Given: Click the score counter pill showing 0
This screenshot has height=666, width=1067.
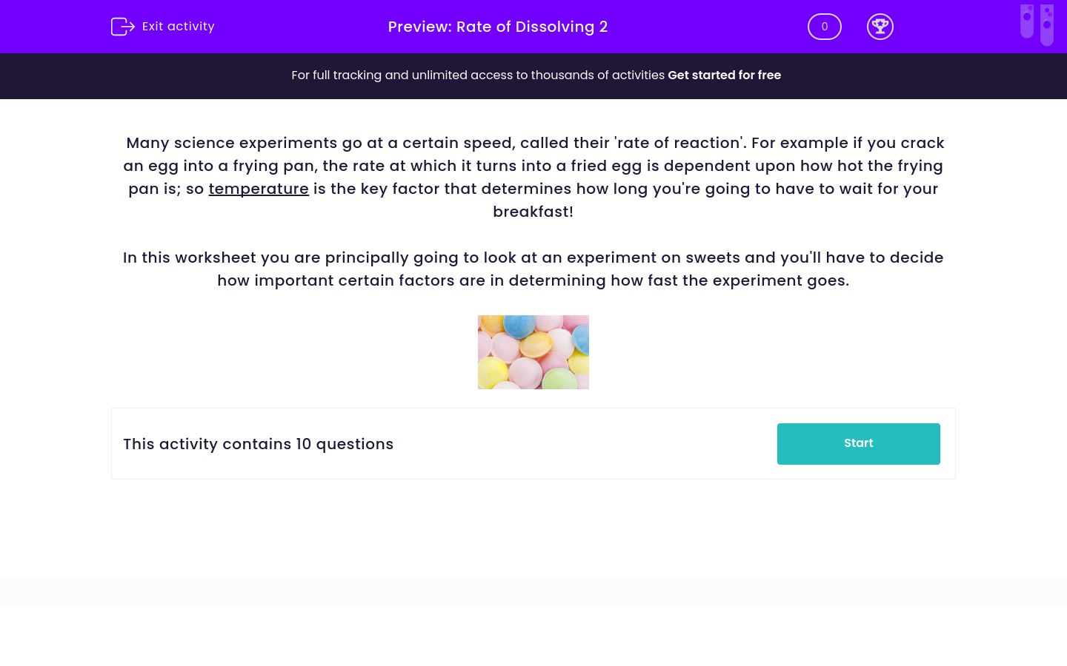Looking at the screenshot, I should [x=825, y=27].
